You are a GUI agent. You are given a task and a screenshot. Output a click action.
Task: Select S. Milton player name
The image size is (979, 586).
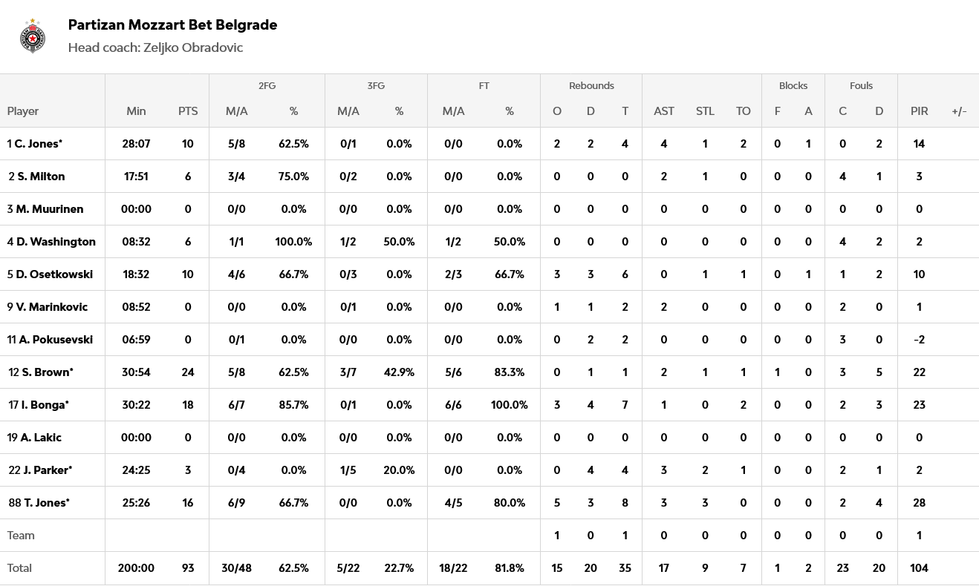tap(41, 177)
